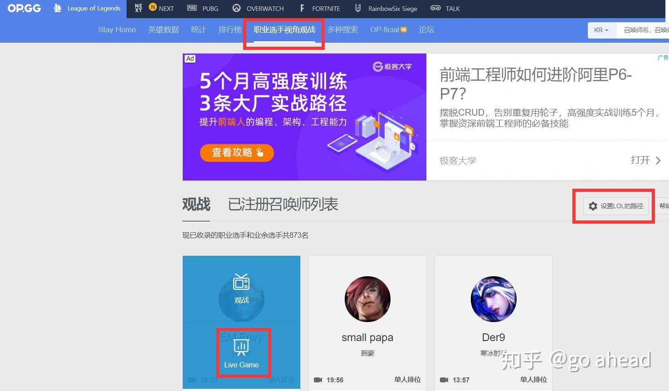Switch to the 已注册召唤师列表 tab
Screen dimensions: 669x391
point(283,205)
